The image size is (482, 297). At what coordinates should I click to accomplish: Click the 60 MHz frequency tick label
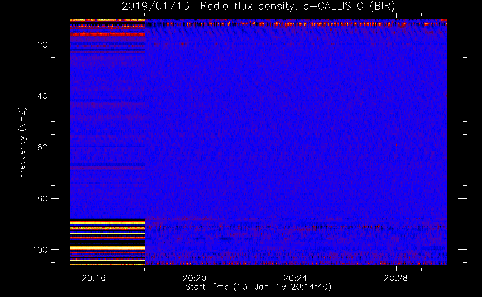tap(43, 147)
